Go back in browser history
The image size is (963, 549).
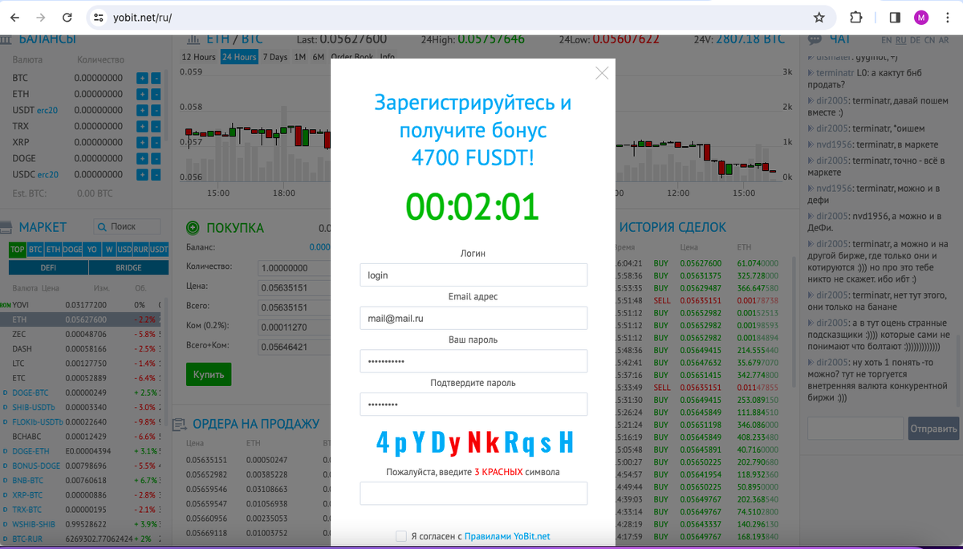point(15,17)
